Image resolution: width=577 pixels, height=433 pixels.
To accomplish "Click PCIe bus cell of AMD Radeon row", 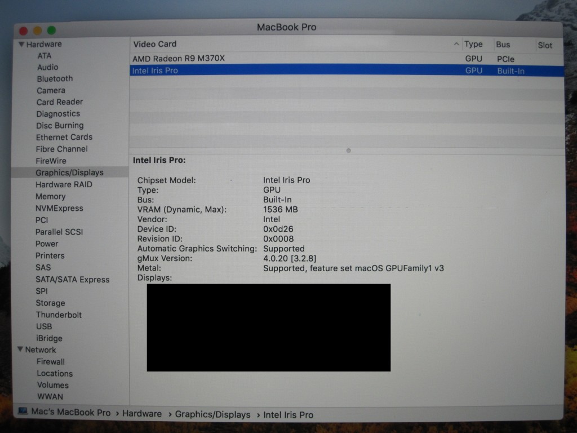I will 505,59.
